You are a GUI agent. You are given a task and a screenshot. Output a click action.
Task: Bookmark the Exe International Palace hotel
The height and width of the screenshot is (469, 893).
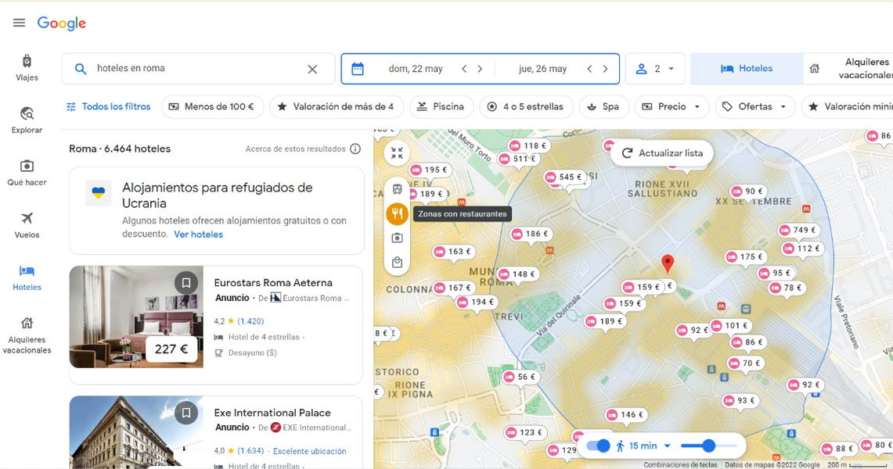pyautogui.click(x=185, y=413)
